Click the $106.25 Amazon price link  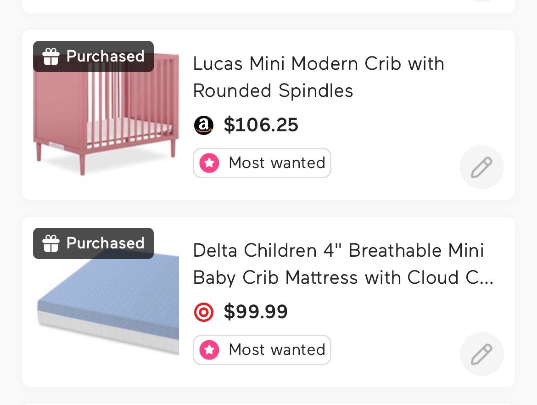(261, 124)
